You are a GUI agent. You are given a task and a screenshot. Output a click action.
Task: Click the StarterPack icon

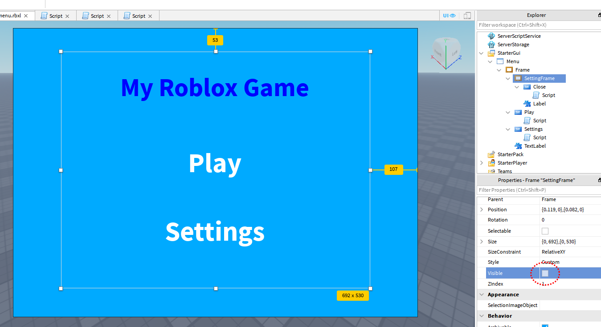coord(491,154)
